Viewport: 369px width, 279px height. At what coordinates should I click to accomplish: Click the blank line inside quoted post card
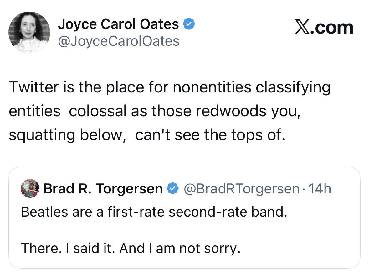pyautogui.click(x=185, y=230)
